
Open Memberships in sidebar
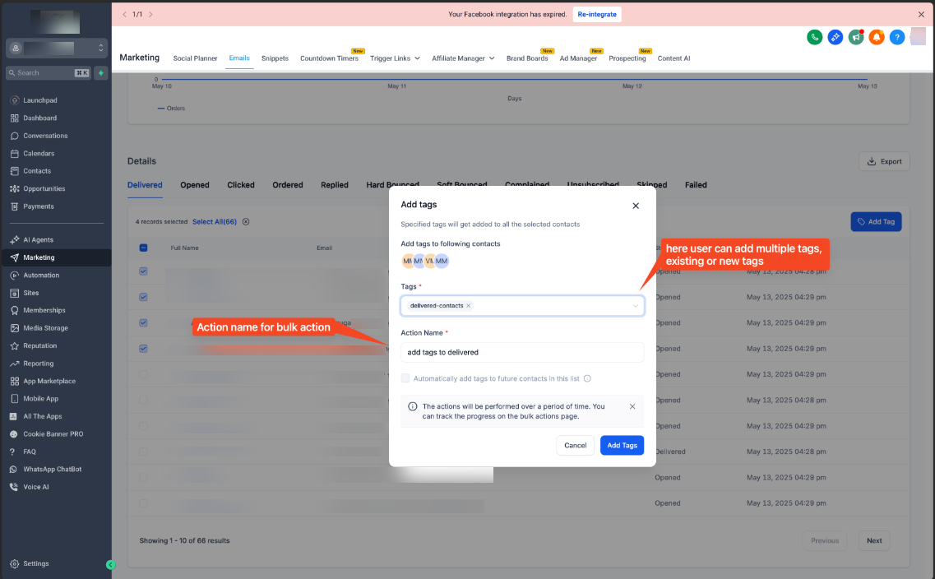coord(44,310)
